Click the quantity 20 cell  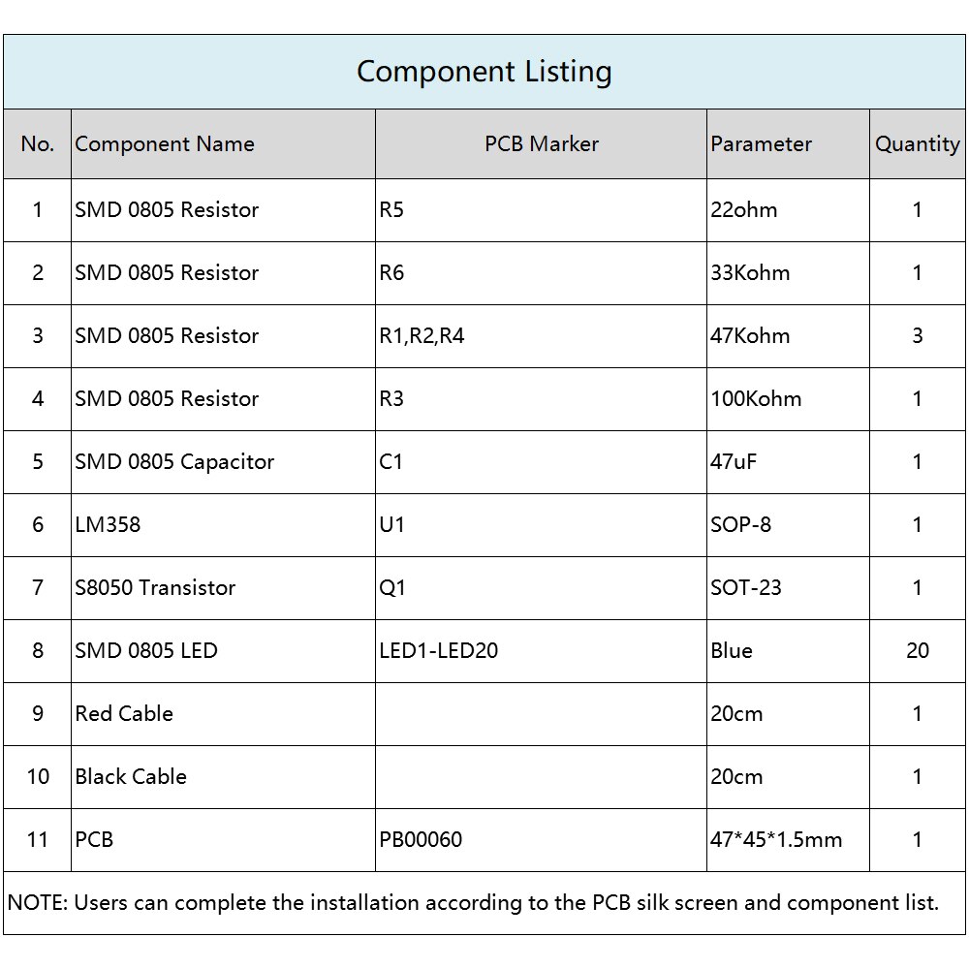click(917, 651)
